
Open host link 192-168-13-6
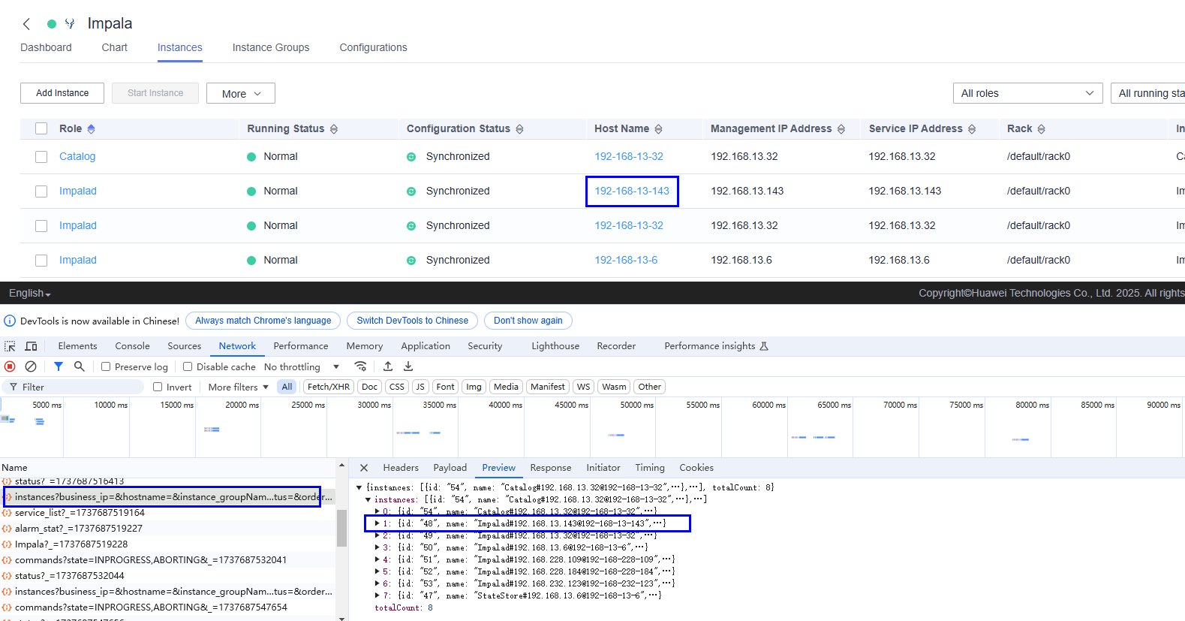pyautogui.click(x=626, y=261)
